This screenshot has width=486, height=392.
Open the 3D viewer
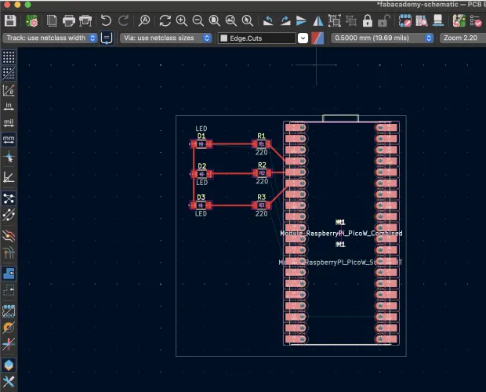pyautogui.click(x=438, y=20)
